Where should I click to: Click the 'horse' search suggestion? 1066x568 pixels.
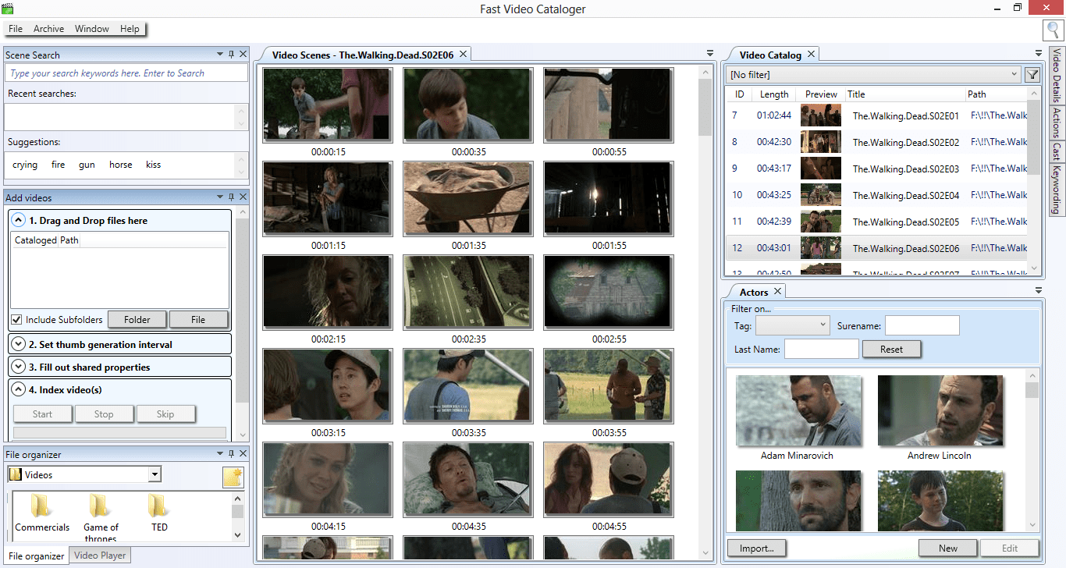[x=121, y=165]
